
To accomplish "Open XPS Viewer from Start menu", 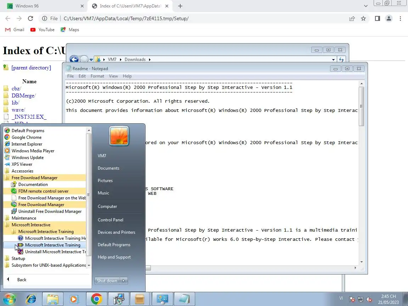I will [45, 164].
